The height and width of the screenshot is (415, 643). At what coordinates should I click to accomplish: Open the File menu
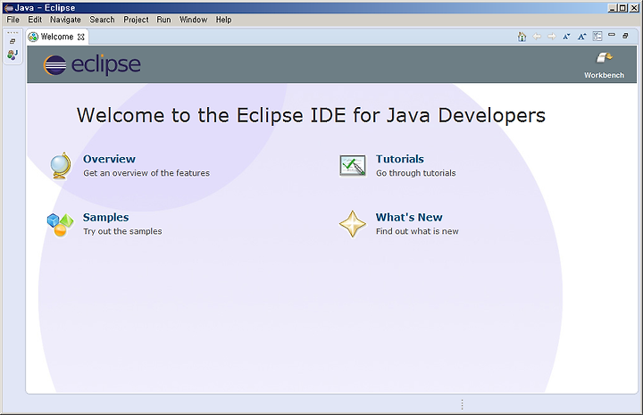click(x=13, y=20)
